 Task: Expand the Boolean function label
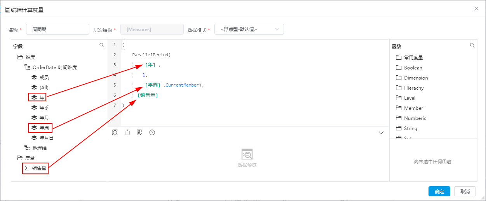[x=413, y=68]
